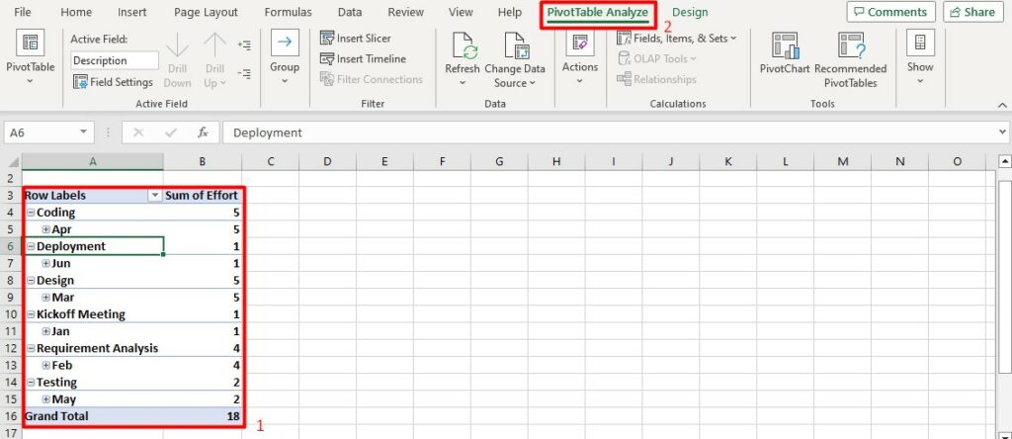The height and width of the screenshot is (439, 1012).
Task: Click OLAP Tools
Action: [x=657, y=58]
